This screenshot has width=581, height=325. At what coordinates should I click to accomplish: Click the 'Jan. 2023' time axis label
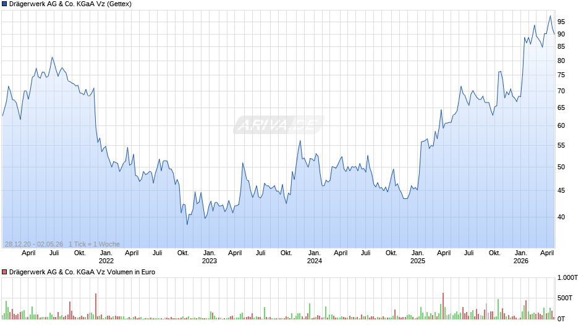[210, 257]
